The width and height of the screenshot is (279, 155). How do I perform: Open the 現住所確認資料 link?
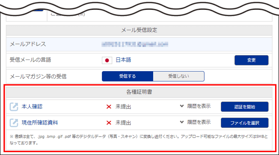tap(40, 122)
